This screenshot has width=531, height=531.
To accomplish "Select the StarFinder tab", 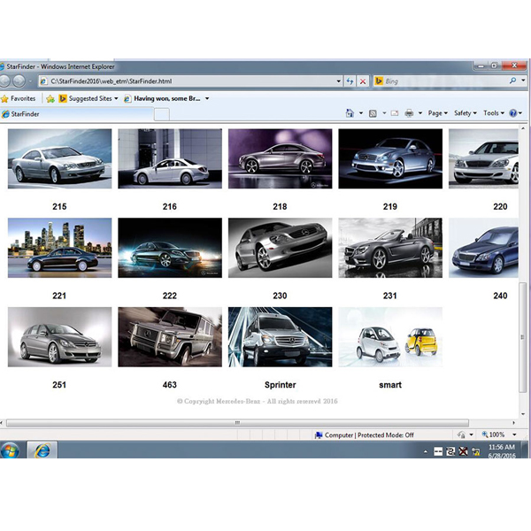I will (77, 114).
